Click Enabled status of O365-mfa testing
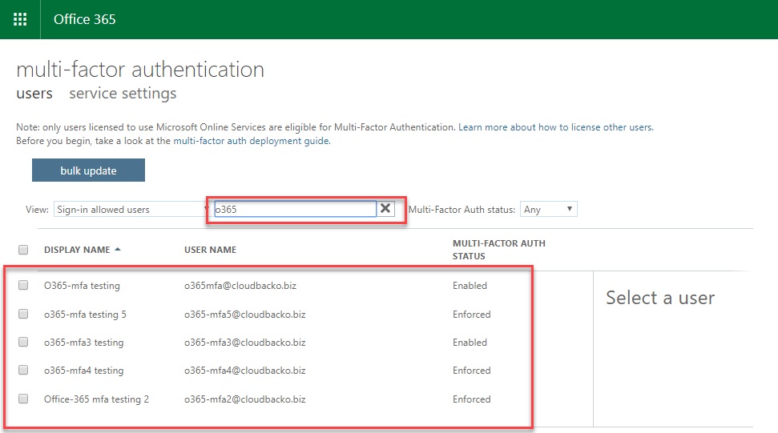778x433 pixels. pyautogui.click(x=470, y=286)
